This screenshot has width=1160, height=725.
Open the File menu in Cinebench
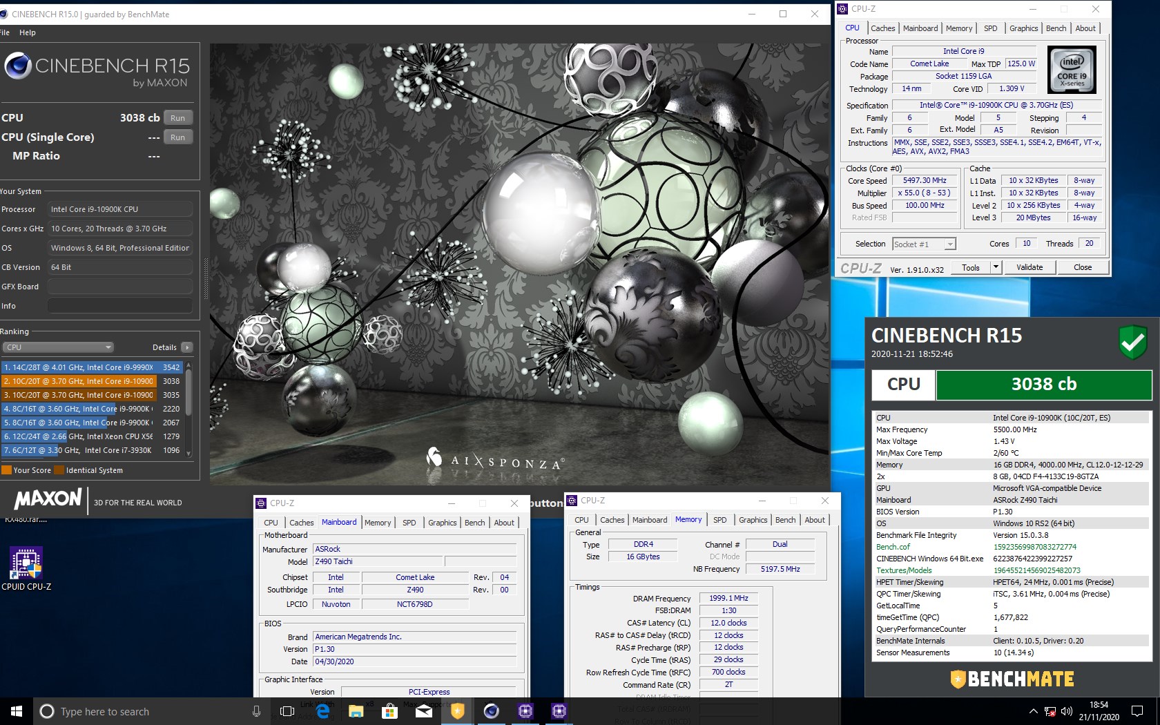pos(5,32)
